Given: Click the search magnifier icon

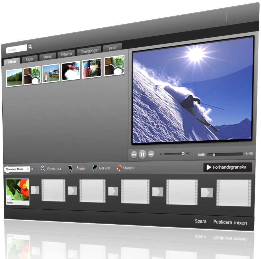Looking at the screenshot, I should pyautogui.click(x=30, y=46).
